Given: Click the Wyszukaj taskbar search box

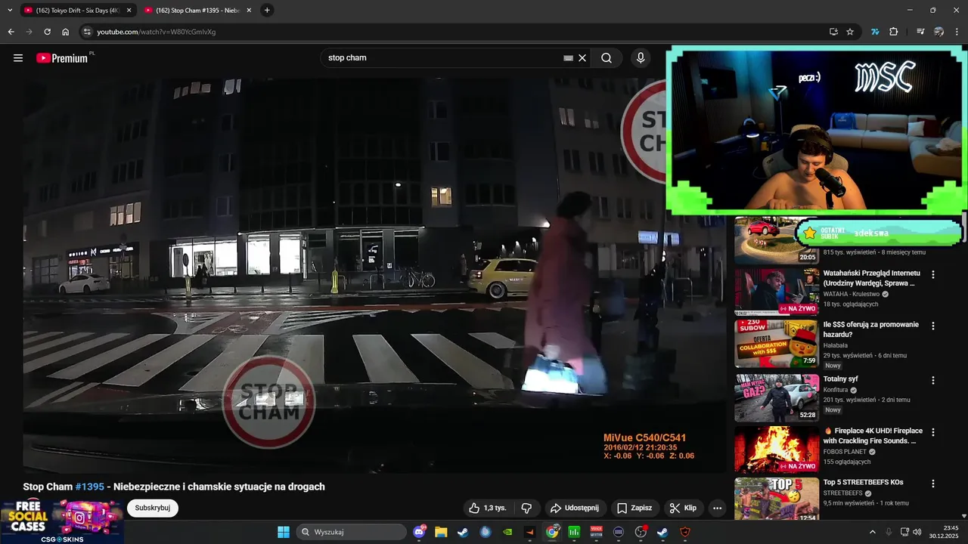Looking at the screenshot, I should coord(352,532).
